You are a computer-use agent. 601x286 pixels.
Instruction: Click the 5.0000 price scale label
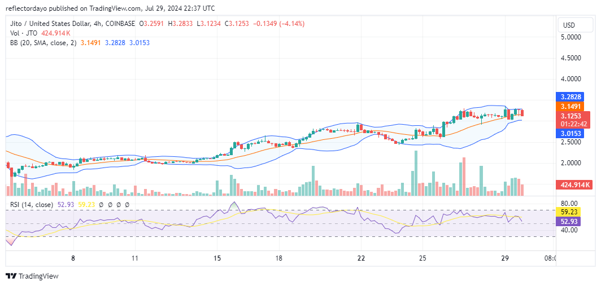[572, 38]
